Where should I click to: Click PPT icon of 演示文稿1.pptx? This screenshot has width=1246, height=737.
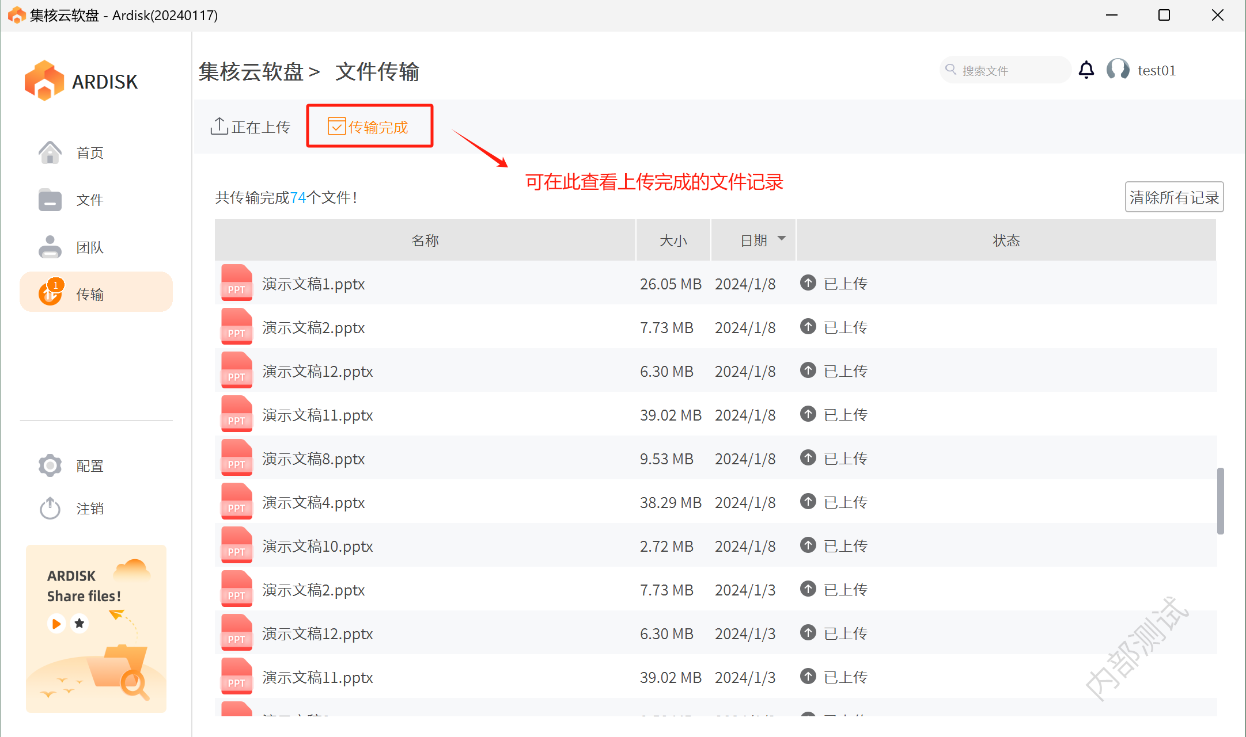(237, 284)
